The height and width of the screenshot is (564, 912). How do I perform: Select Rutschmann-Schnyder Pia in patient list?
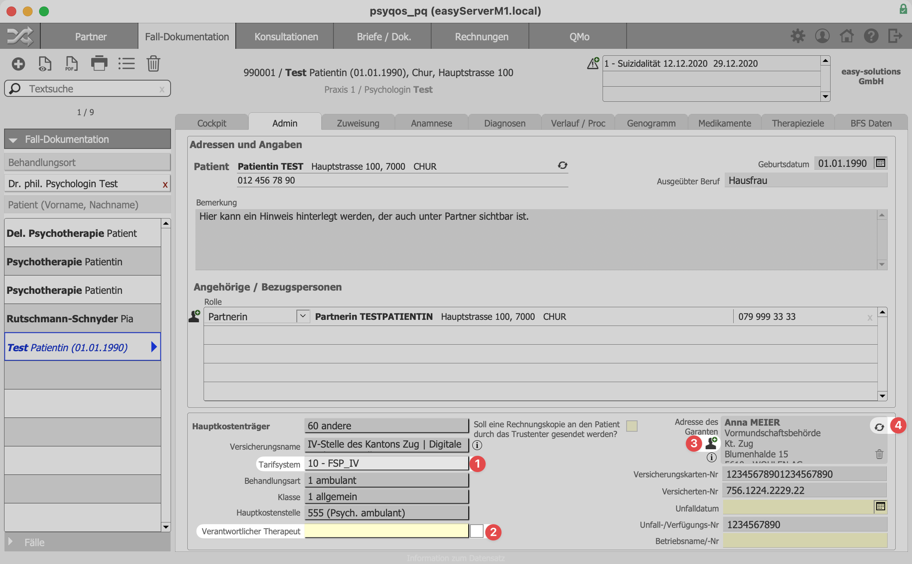click(83, 318)
